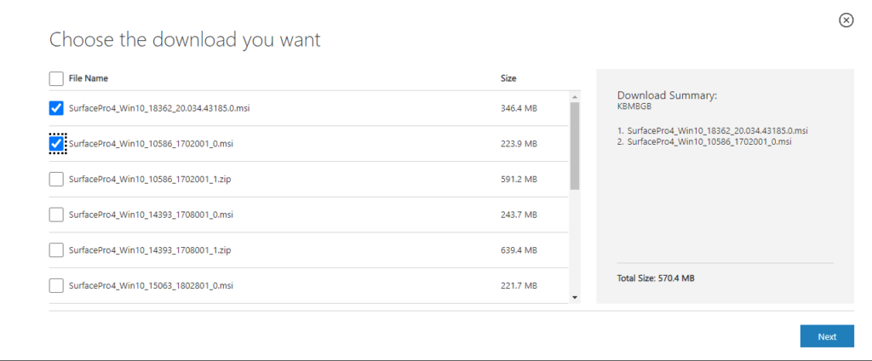
Task: Click the empty scrollbar track below thumb
Action: point(575,241)
